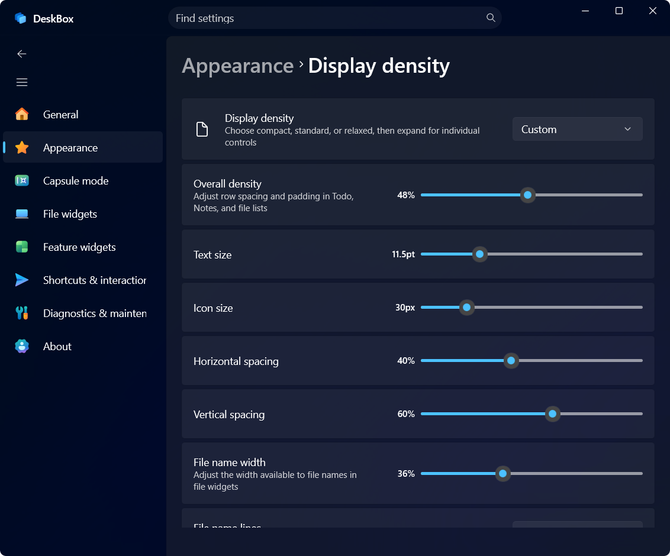Click the General house icon
The height and width of the screenshot is (556, 670).
(22, 114)
